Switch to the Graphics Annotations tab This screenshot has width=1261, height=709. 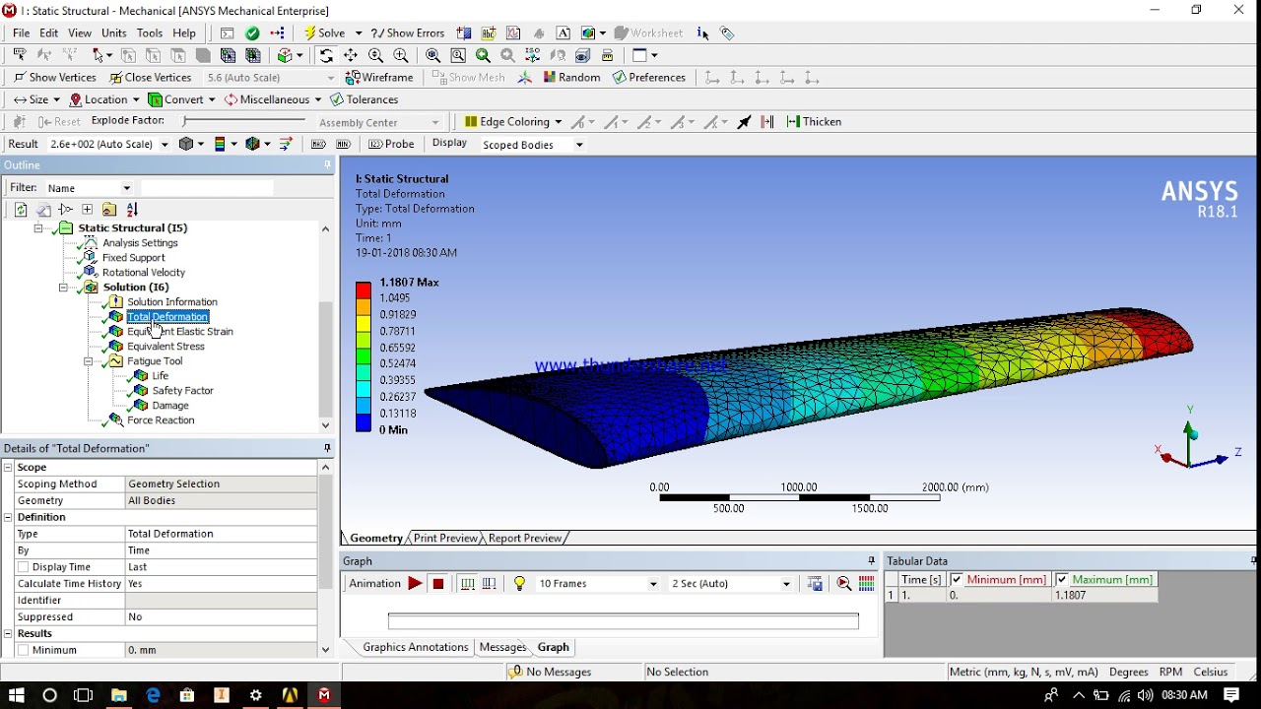click(415, 647)
